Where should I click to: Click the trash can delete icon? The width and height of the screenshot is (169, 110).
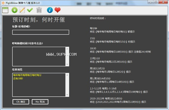coord(39,10)
